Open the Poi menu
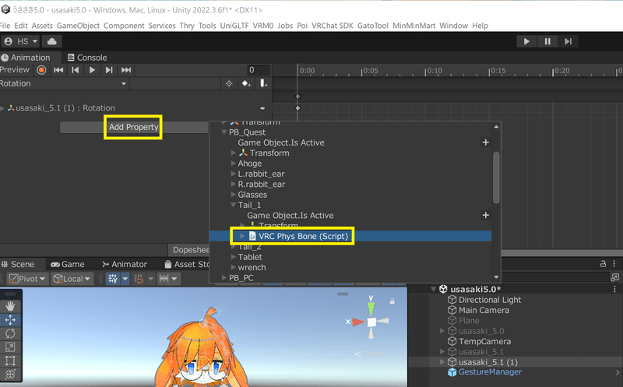The image size is (623, 387). tap(302, 26)
